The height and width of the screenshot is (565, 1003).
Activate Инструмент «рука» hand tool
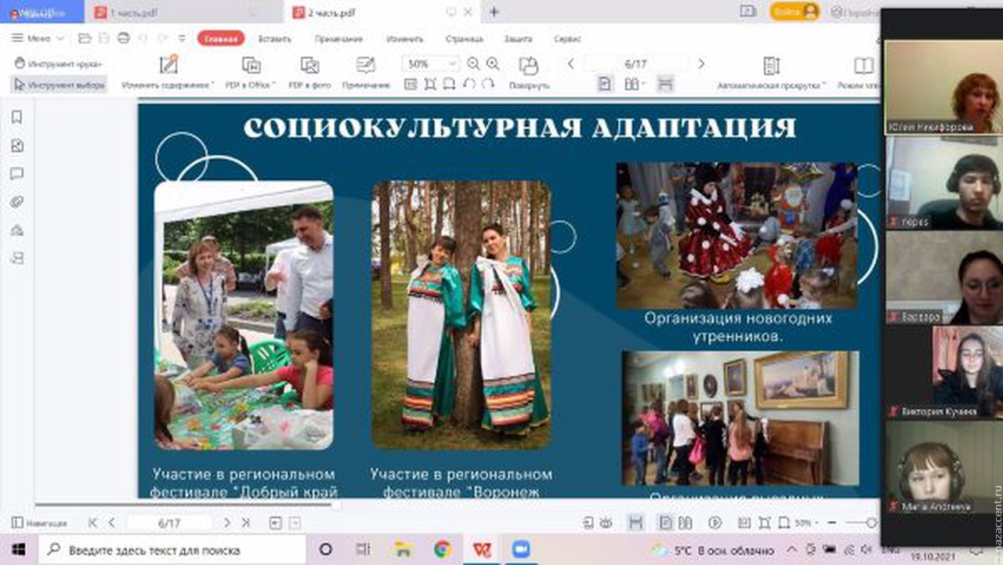point(58,63)
